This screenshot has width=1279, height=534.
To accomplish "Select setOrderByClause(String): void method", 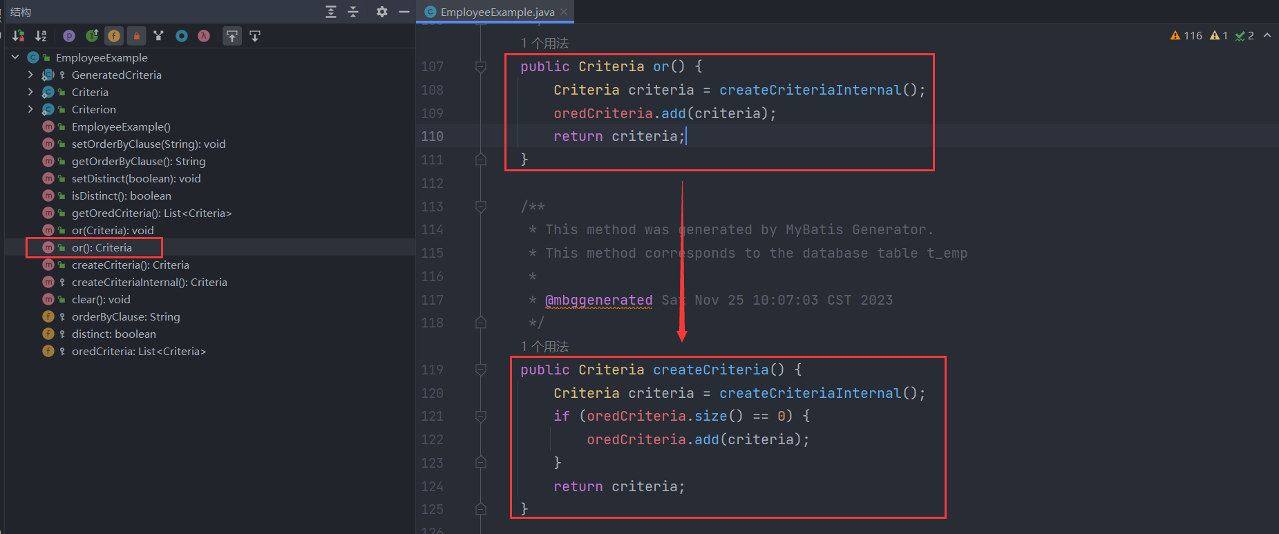I will [149, 144].
